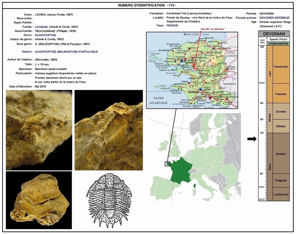
Task: Click the Pays value FRANCE
Action: [172, 26]
